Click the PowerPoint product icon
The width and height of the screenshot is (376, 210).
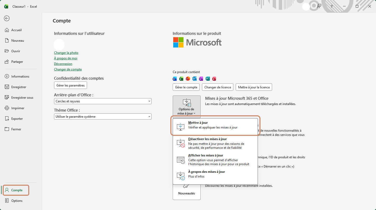pos(188,79)
